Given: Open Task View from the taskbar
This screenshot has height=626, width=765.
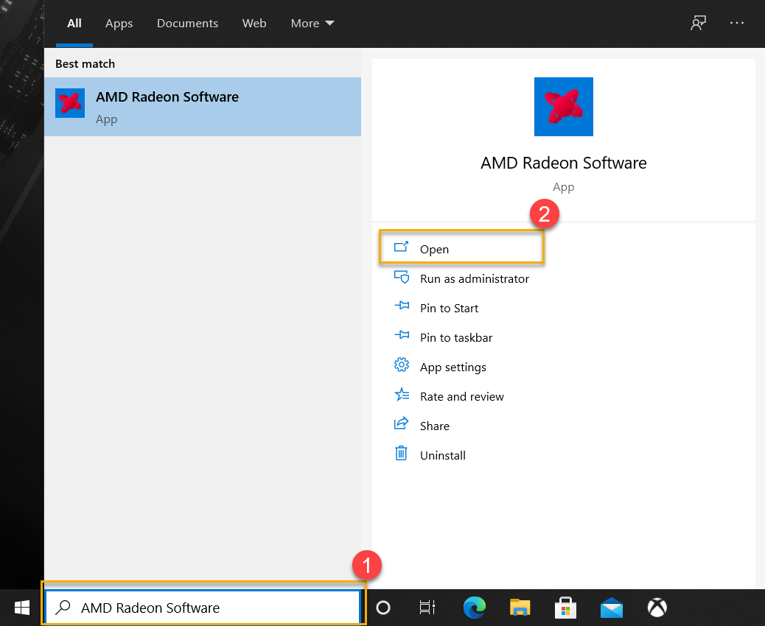Looking at the screenshot, I should coord(427,608).
